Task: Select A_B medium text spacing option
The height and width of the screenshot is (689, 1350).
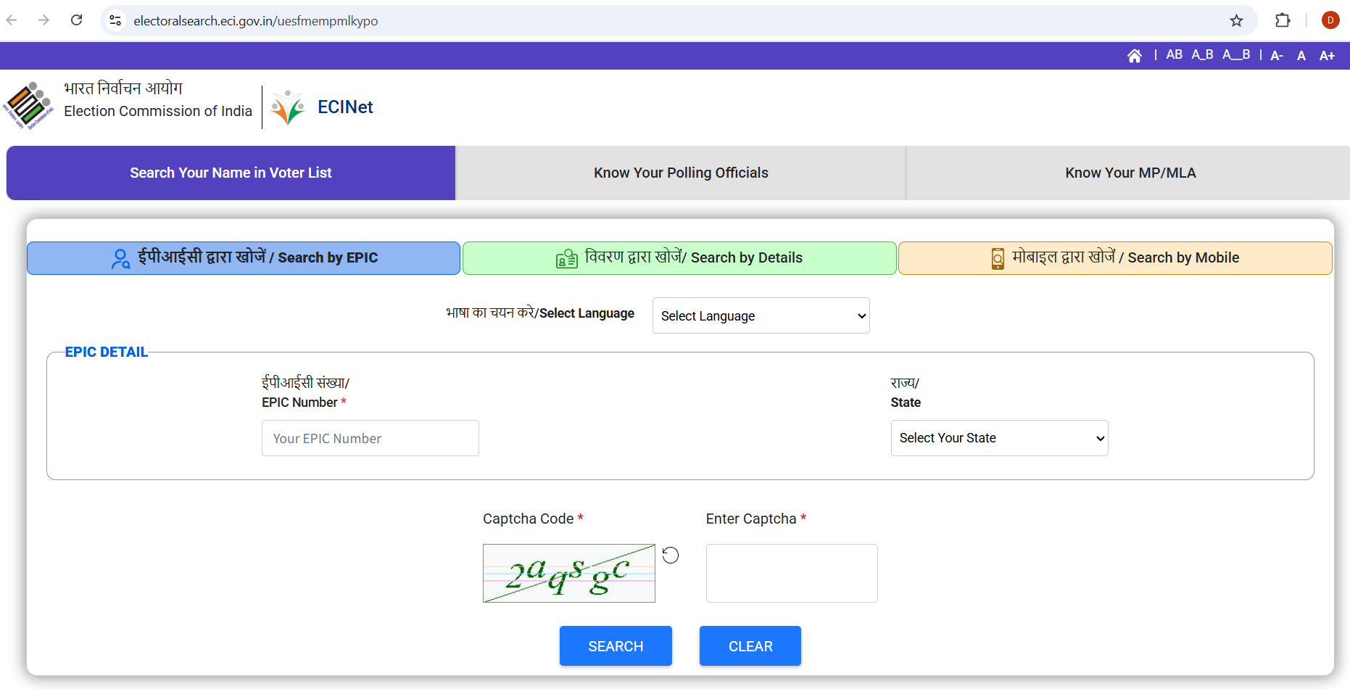Action: pyautogui.click(x=1202, y=55)
